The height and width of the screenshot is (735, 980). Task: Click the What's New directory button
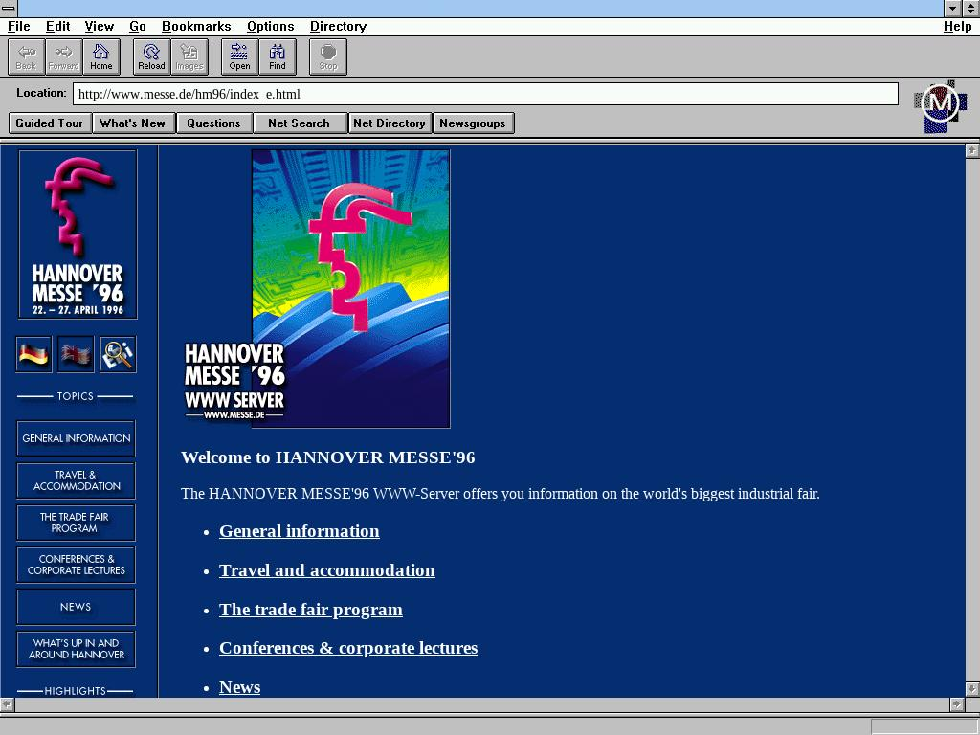point(132,122)
